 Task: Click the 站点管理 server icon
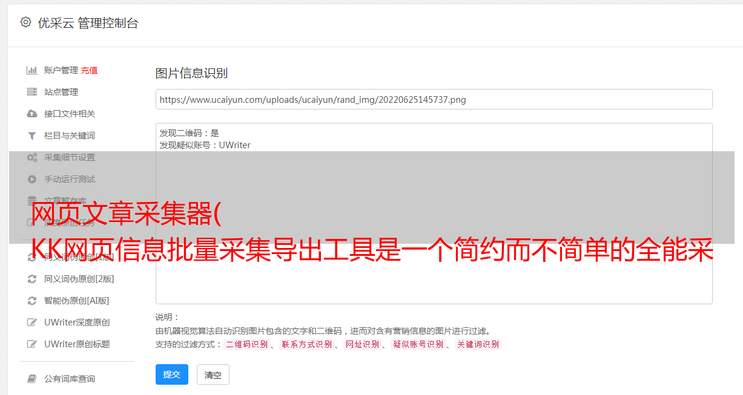coord(31,92)
